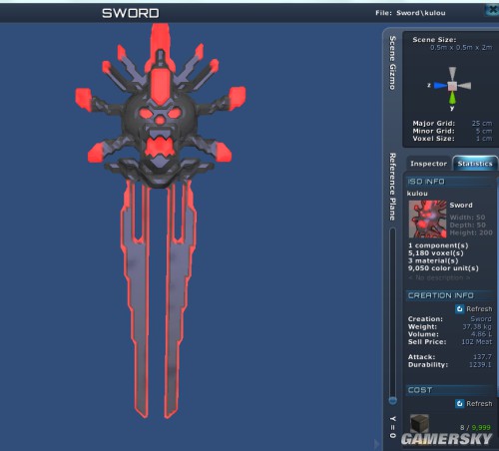Image resolution: width=499 pixels, height=451 pixels.
Task: Close the Sword editor window
Action: click(492, 10)
